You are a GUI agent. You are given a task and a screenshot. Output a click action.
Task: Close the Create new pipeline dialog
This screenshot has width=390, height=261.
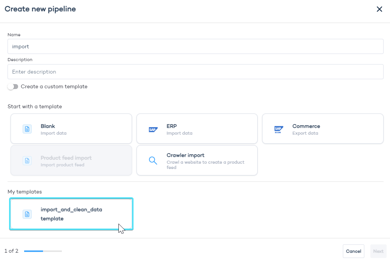379,9
